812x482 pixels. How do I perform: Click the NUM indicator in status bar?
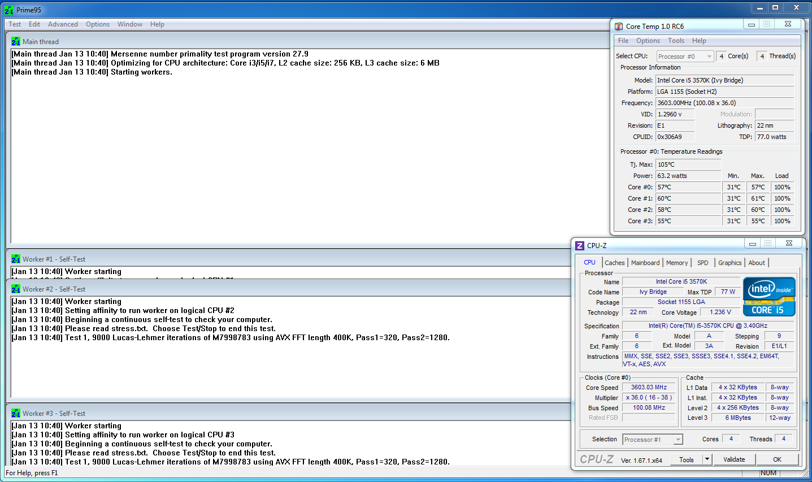point(768,473)
